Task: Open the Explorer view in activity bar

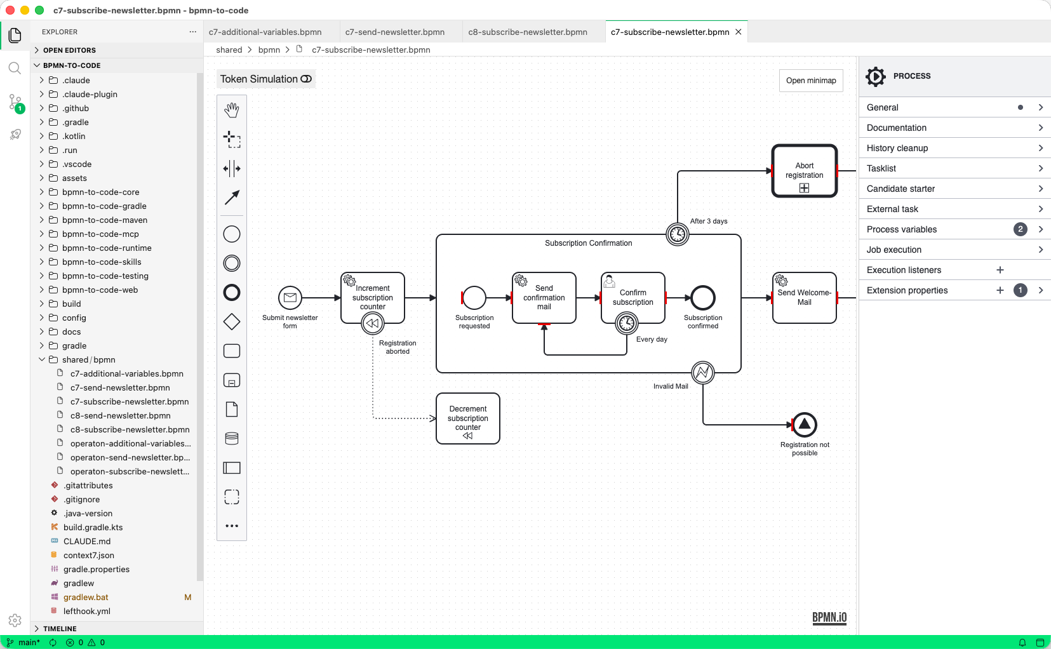Action: click(x=15, y=36)
